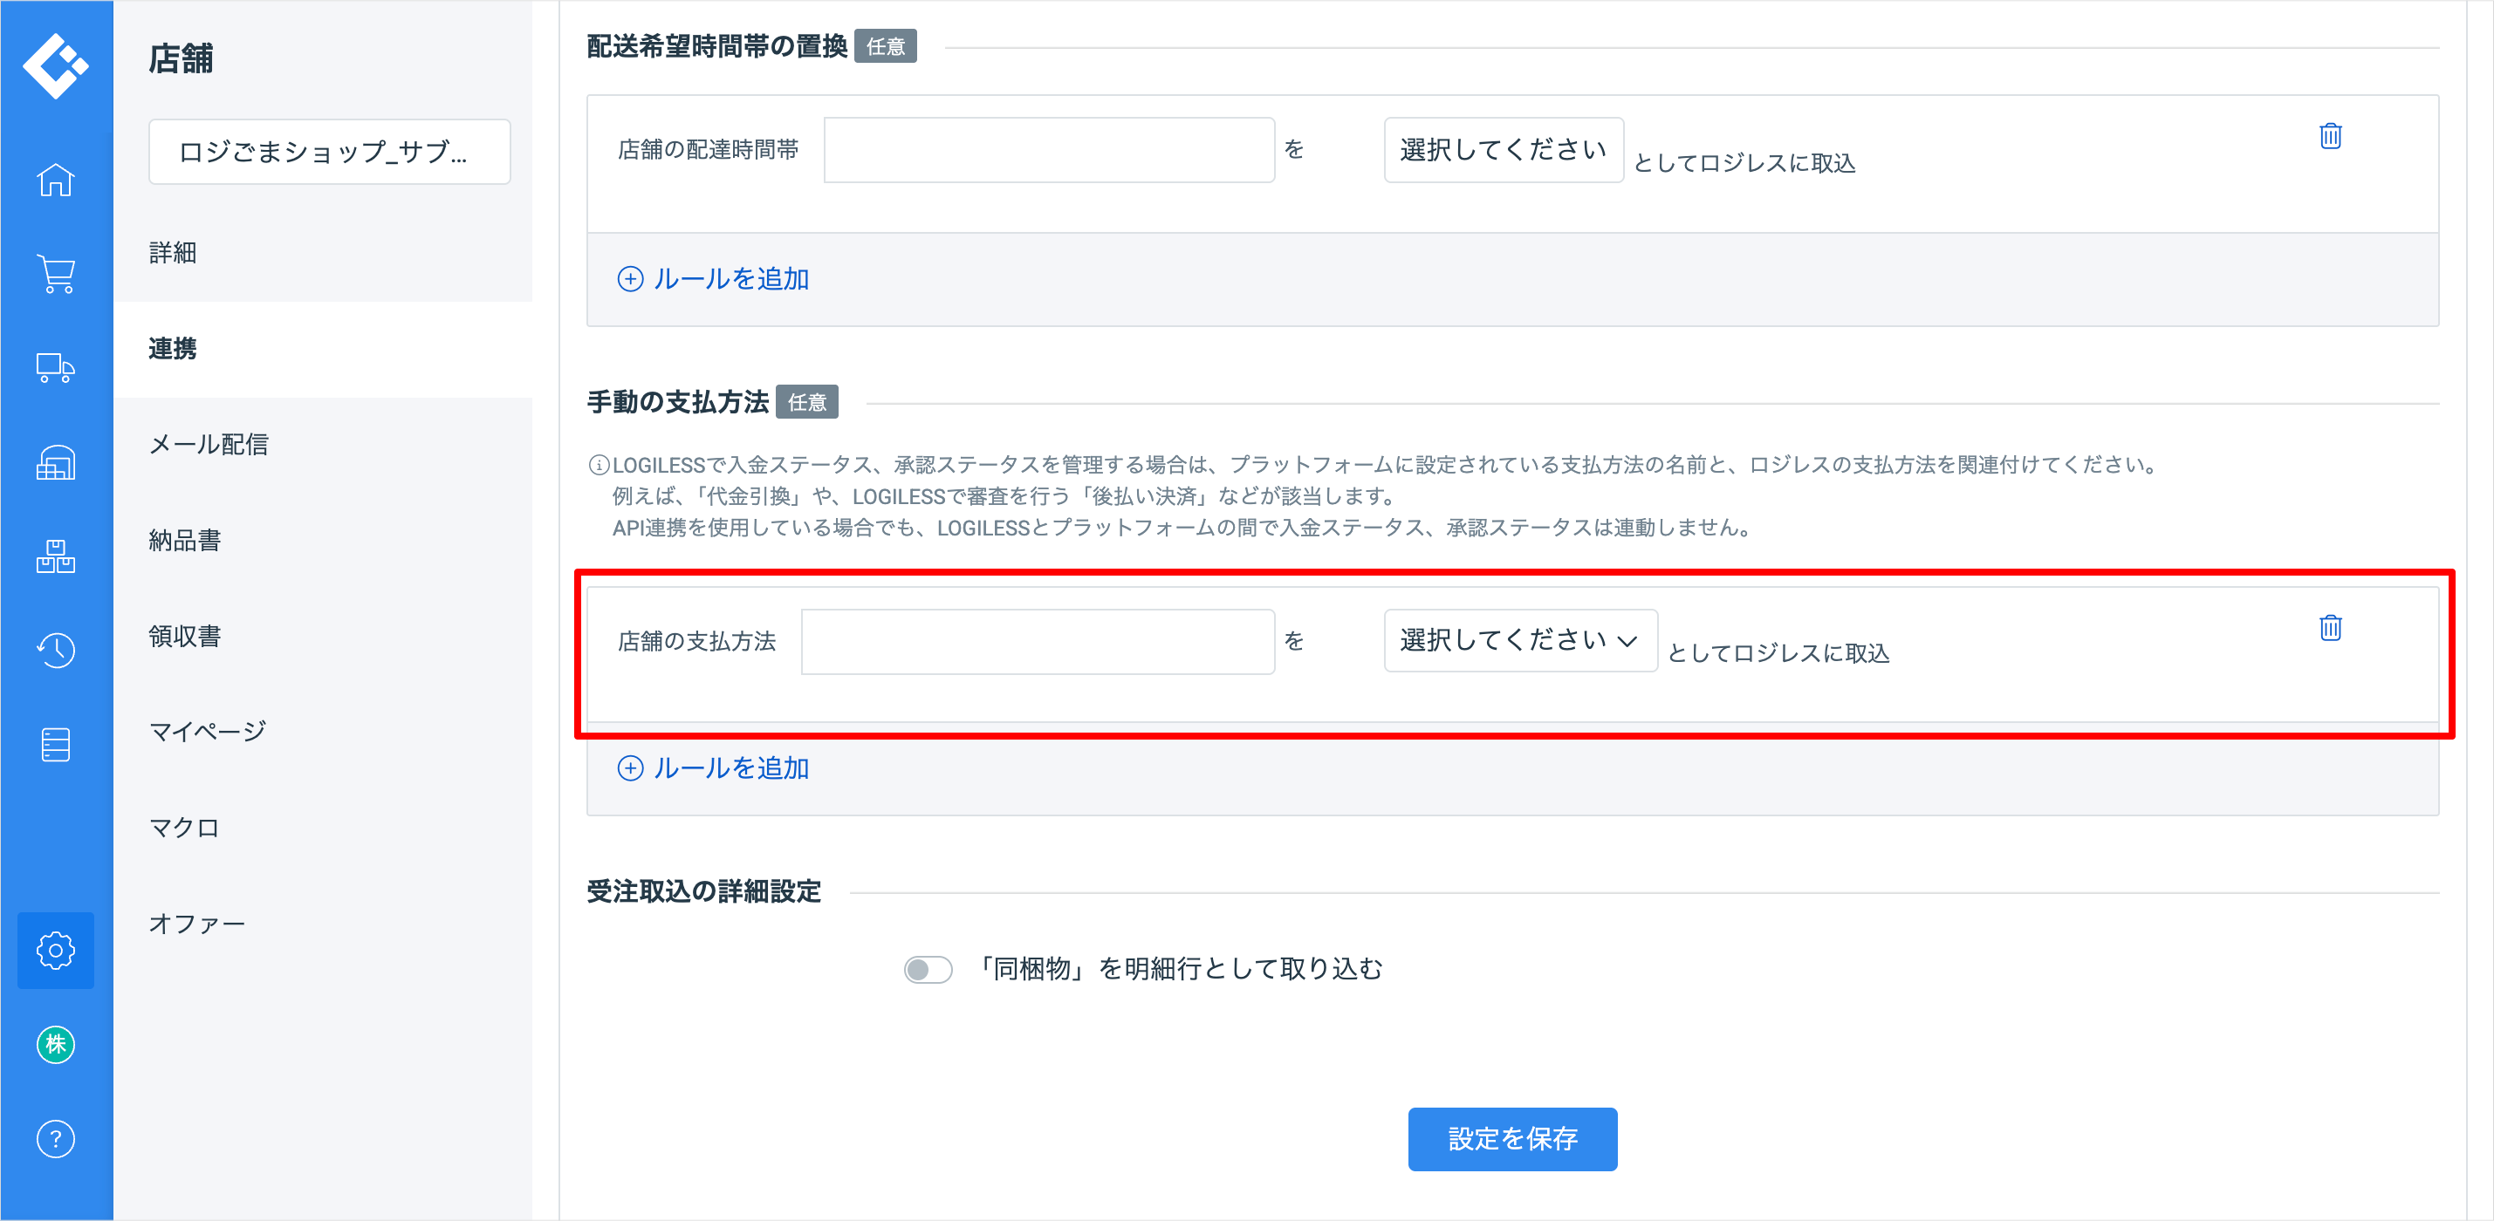This screenshot has height=1221, width=2494.
Task: Open the payment method 選択してください dropdown
Action: click(x=1519, y=640)
